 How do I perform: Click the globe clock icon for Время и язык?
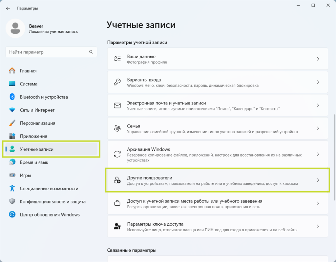coord(12,162)
